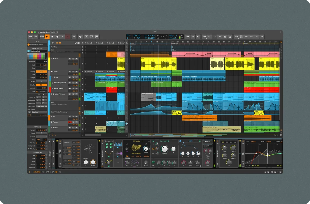Toggle the orange Shuffle button
The image size is (310, 204).
(x=41, y=85)
